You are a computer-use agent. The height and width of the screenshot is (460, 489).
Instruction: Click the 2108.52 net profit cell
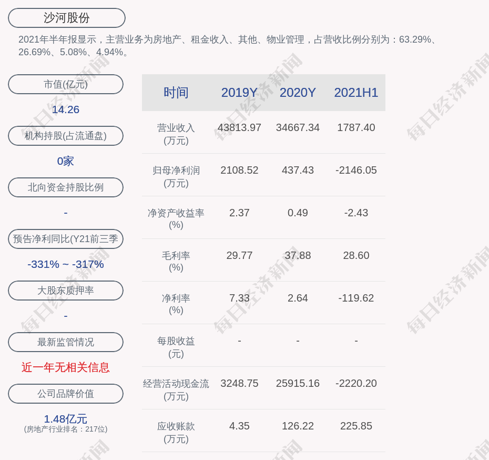click(240, 171)
